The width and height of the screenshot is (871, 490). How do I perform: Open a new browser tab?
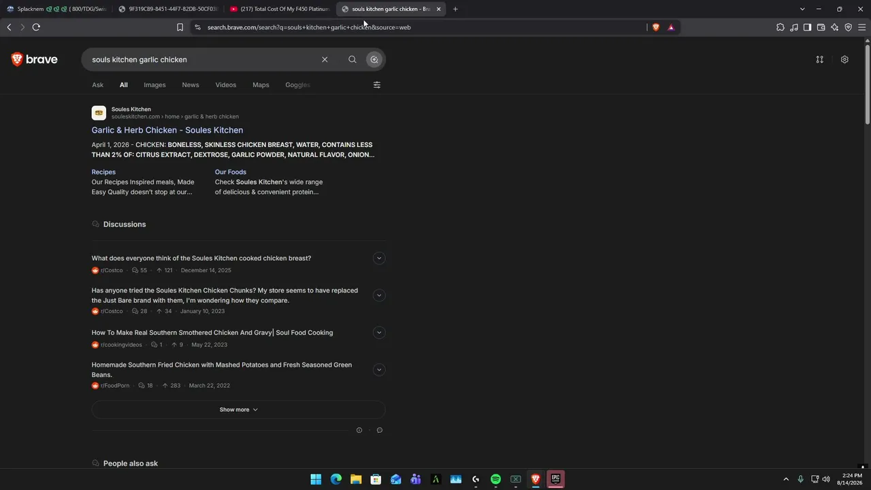[455, 9]
